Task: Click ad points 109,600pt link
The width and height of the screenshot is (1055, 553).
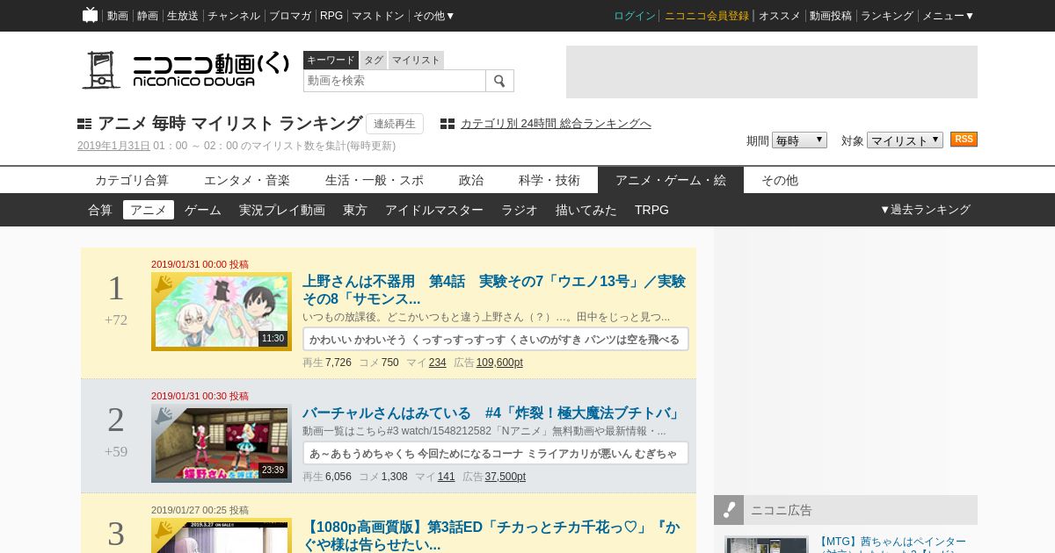Action: 499,363
